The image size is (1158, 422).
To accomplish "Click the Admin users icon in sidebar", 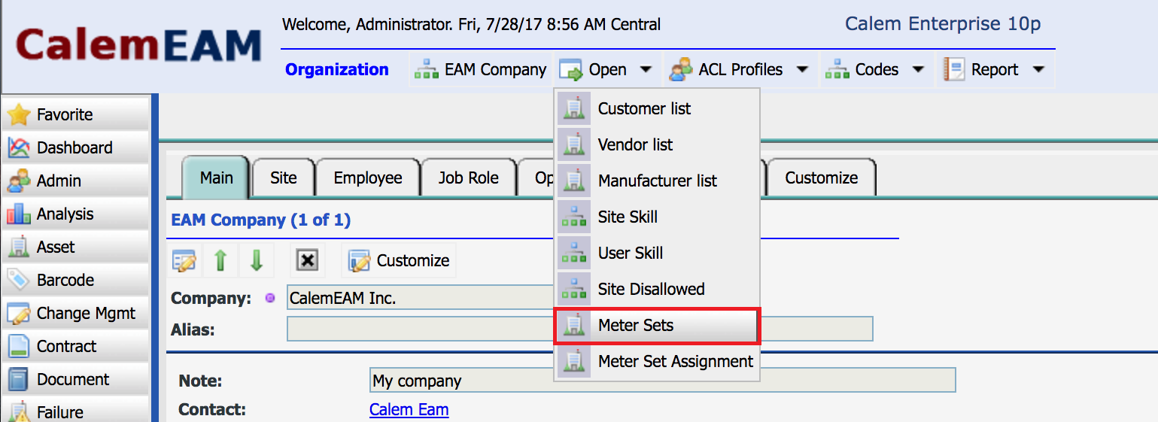I will pyautogui.click(x=19, y=181).
